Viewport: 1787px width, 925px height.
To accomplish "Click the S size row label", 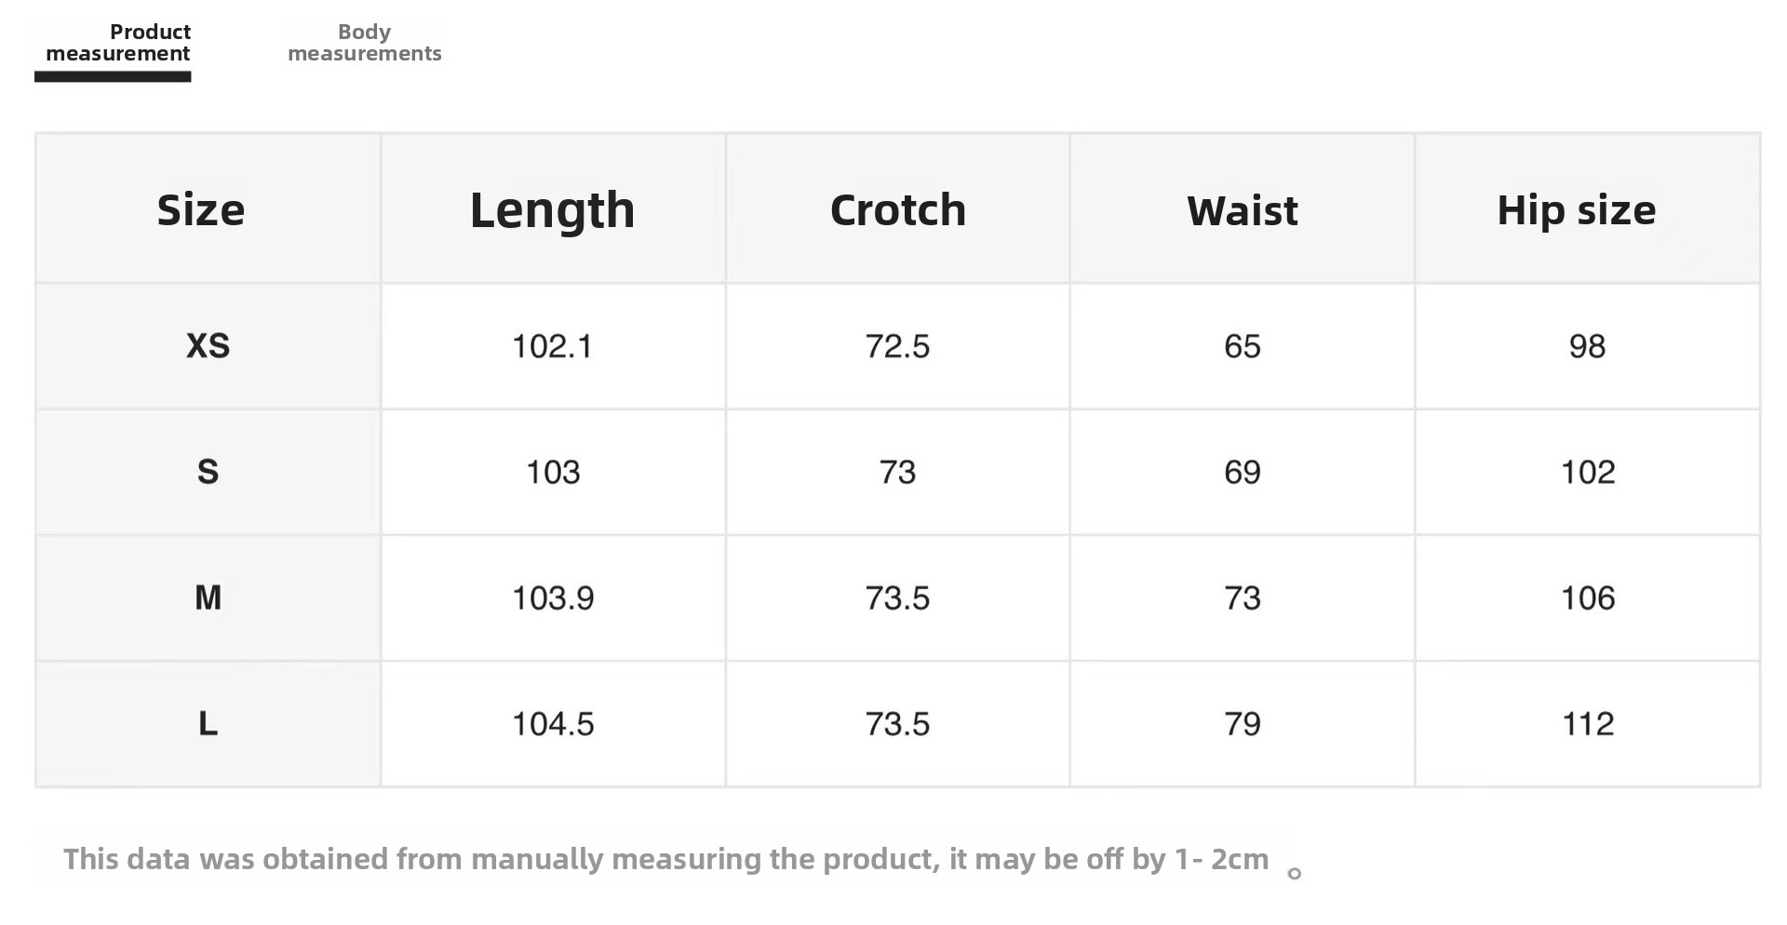I will coord(208,472).
